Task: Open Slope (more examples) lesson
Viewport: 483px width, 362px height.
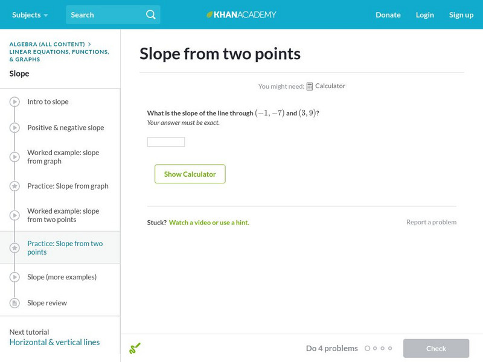Action: click(62, 277)
